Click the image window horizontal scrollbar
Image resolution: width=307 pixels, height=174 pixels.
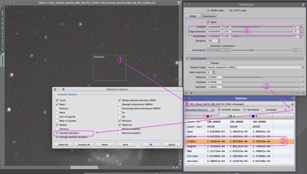point(84,167)
